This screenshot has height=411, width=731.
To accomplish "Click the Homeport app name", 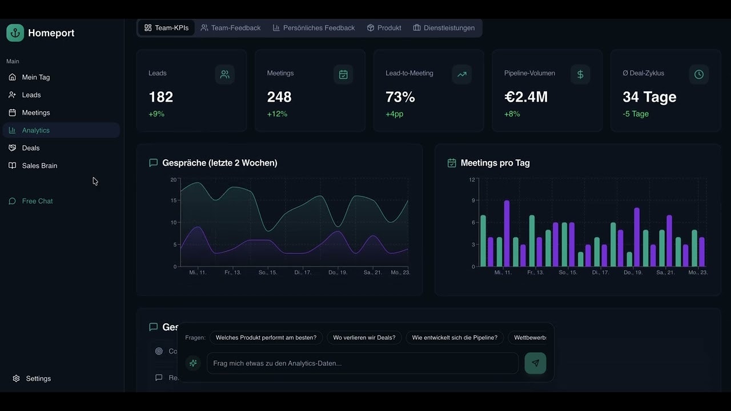I will tap(51, 33).
